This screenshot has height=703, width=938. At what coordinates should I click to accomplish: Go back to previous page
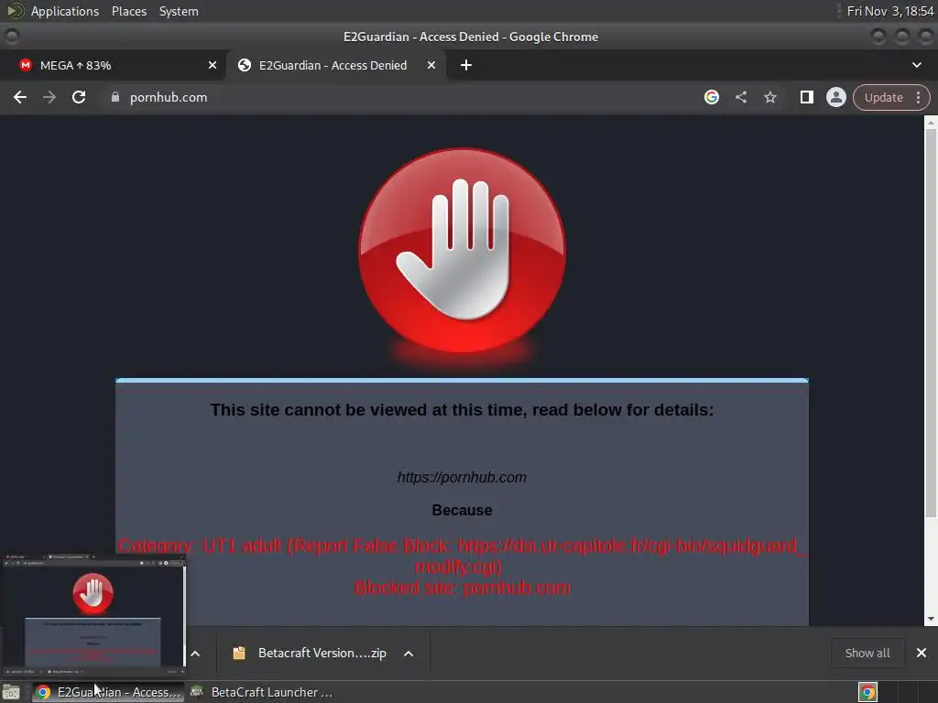pyautogui.click(x=20, y=97)
